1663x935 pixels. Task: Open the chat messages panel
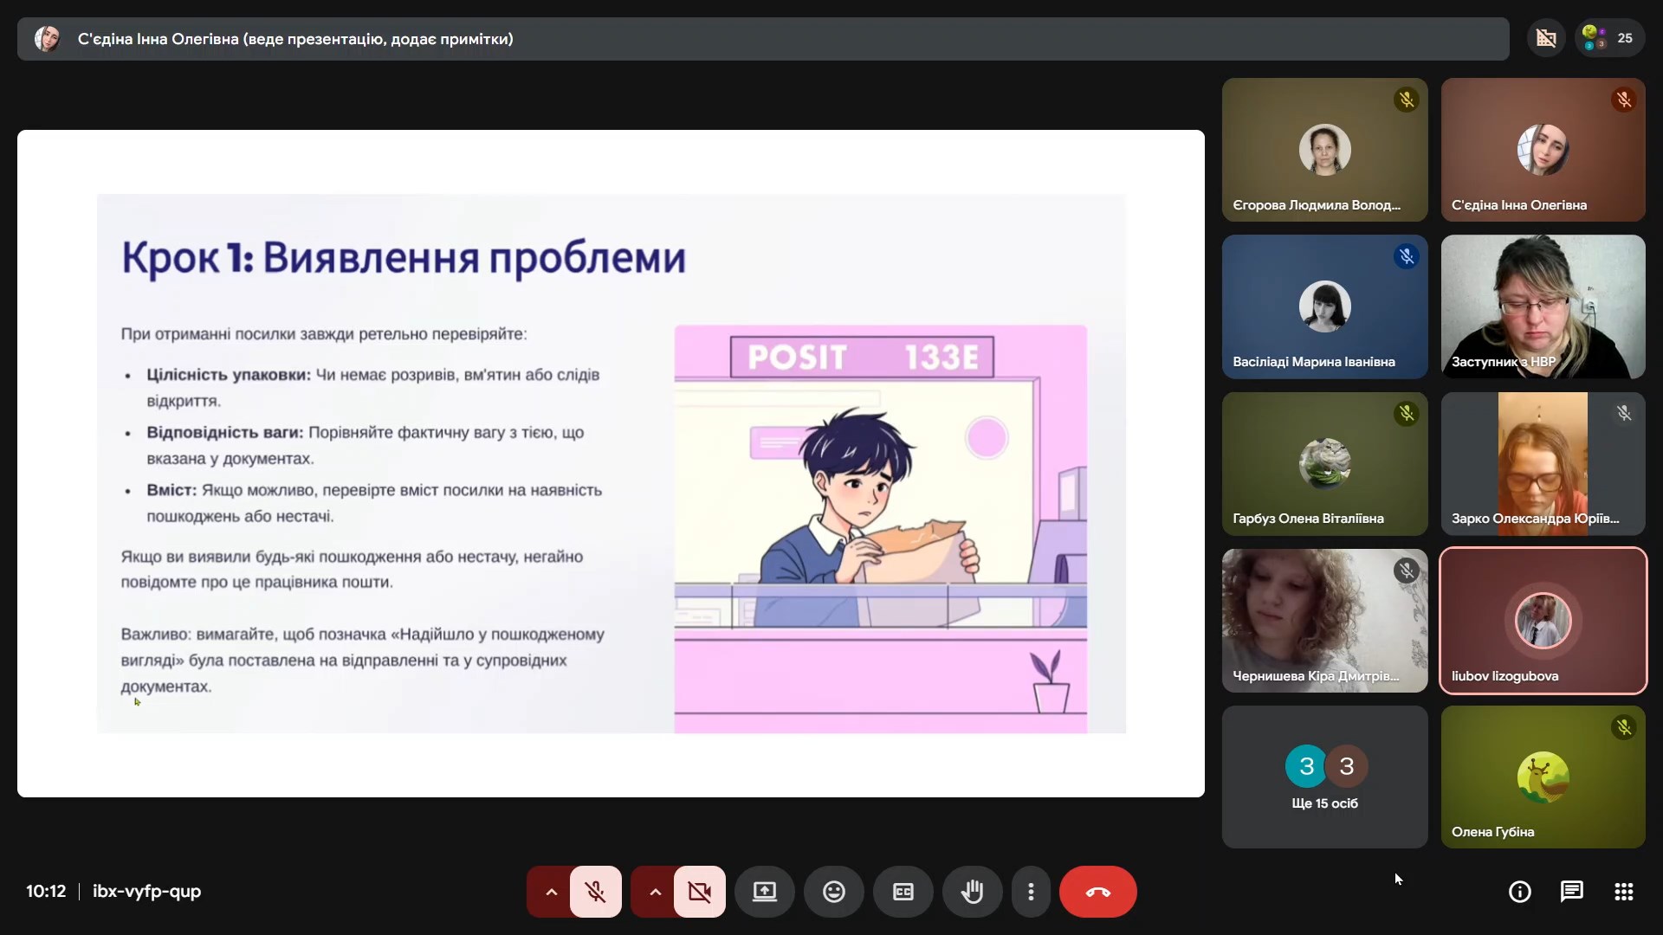point(1571,892)
